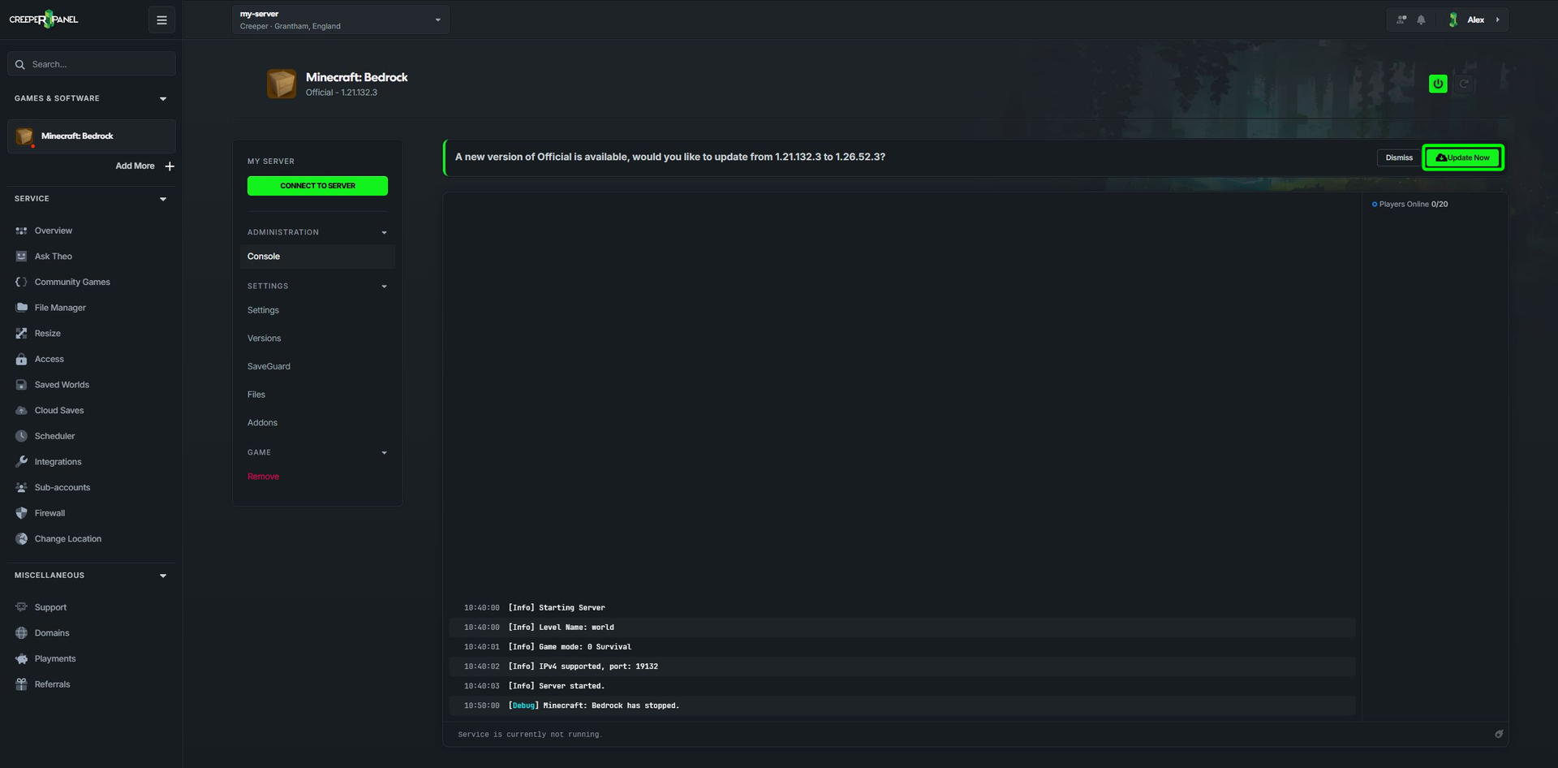View Saved Worlds
Viewport: 1558px width, 768px height.
point(62,385)
